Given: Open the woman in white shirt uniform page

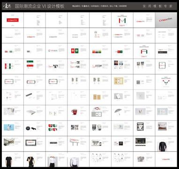Looking at the screenshot, I should point(52,161).
